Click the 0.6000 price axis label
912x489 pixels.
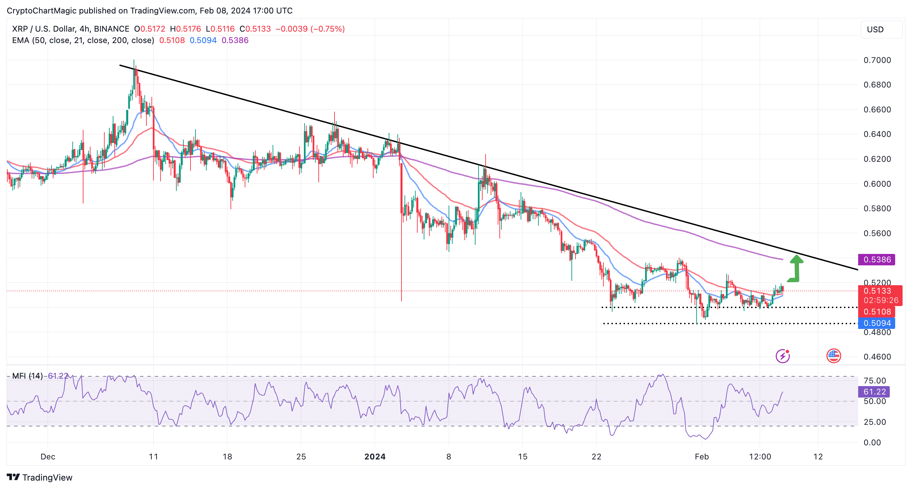(x=877, y=184)
